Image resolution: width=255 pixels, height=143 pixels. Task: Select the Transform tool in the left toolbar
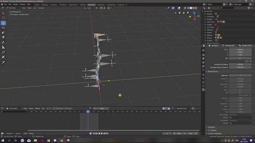pos(3,37)
